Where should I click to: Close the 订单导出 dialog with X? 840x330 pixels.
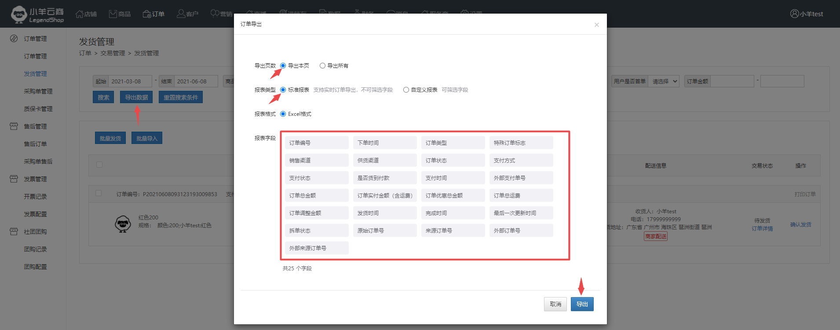596,25
